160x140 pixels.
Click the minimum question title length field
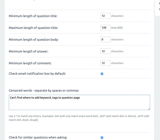pos(105,16)
